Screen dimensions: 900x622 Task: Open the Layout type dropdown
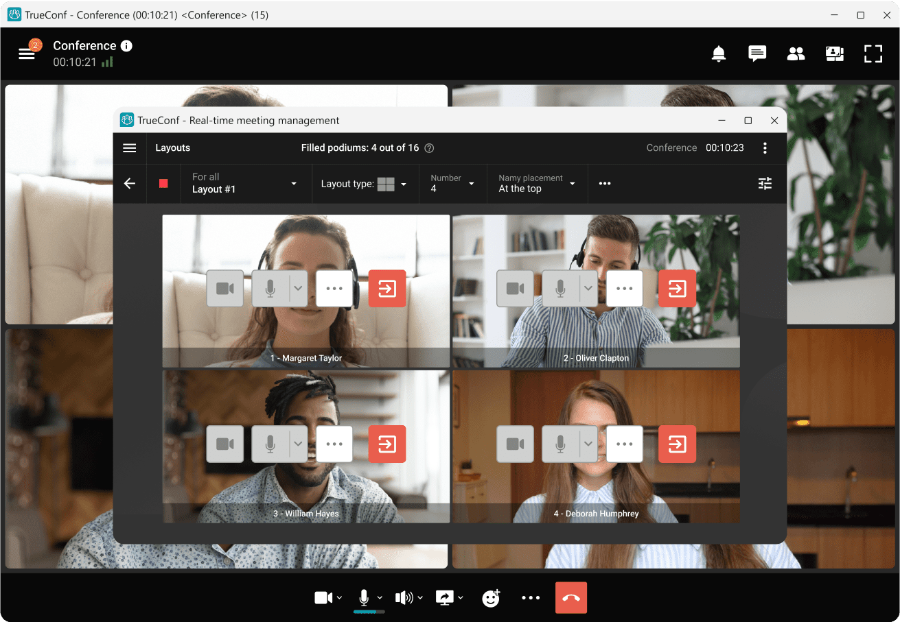(403, 184)
